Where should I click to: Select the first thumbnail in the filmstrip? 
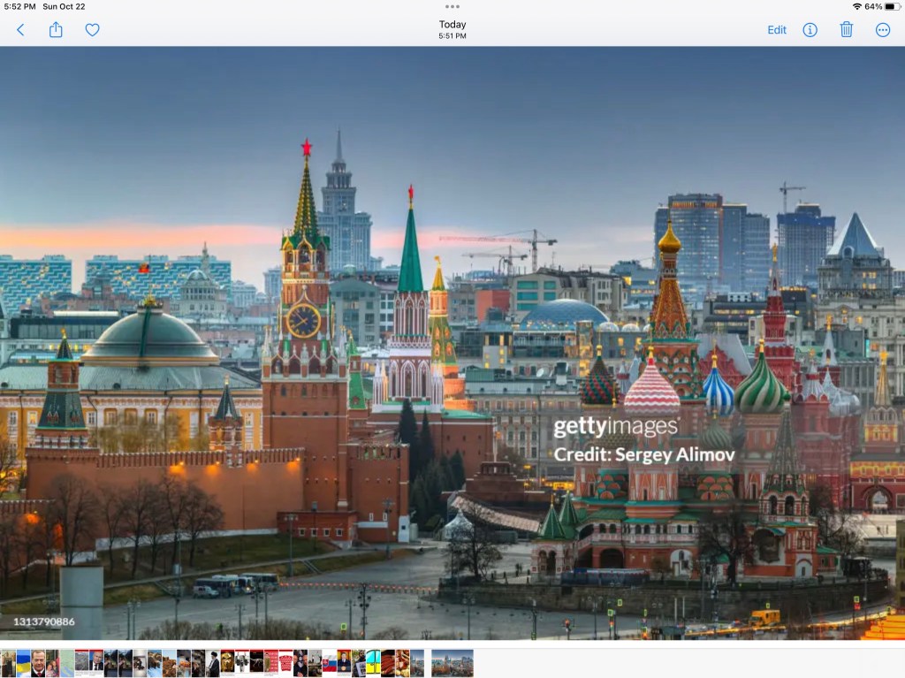click(8, 663)
